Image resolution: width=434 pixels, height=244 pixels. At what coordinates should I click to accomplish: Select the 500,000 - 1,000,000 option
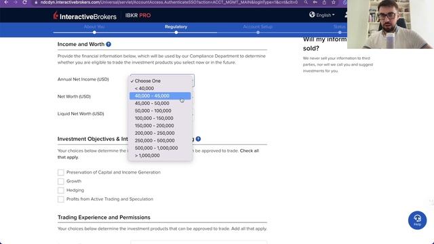pos(160,148)
